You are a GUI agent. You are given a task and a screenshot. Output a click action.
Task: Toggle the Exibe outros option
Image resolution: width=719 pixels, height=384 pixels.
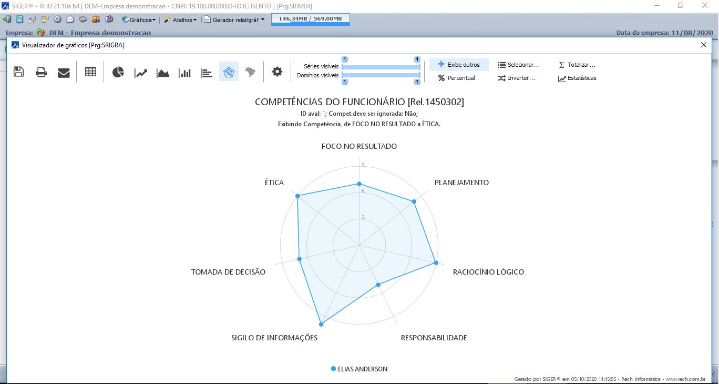pyautogui.click(x=459, y=65)
